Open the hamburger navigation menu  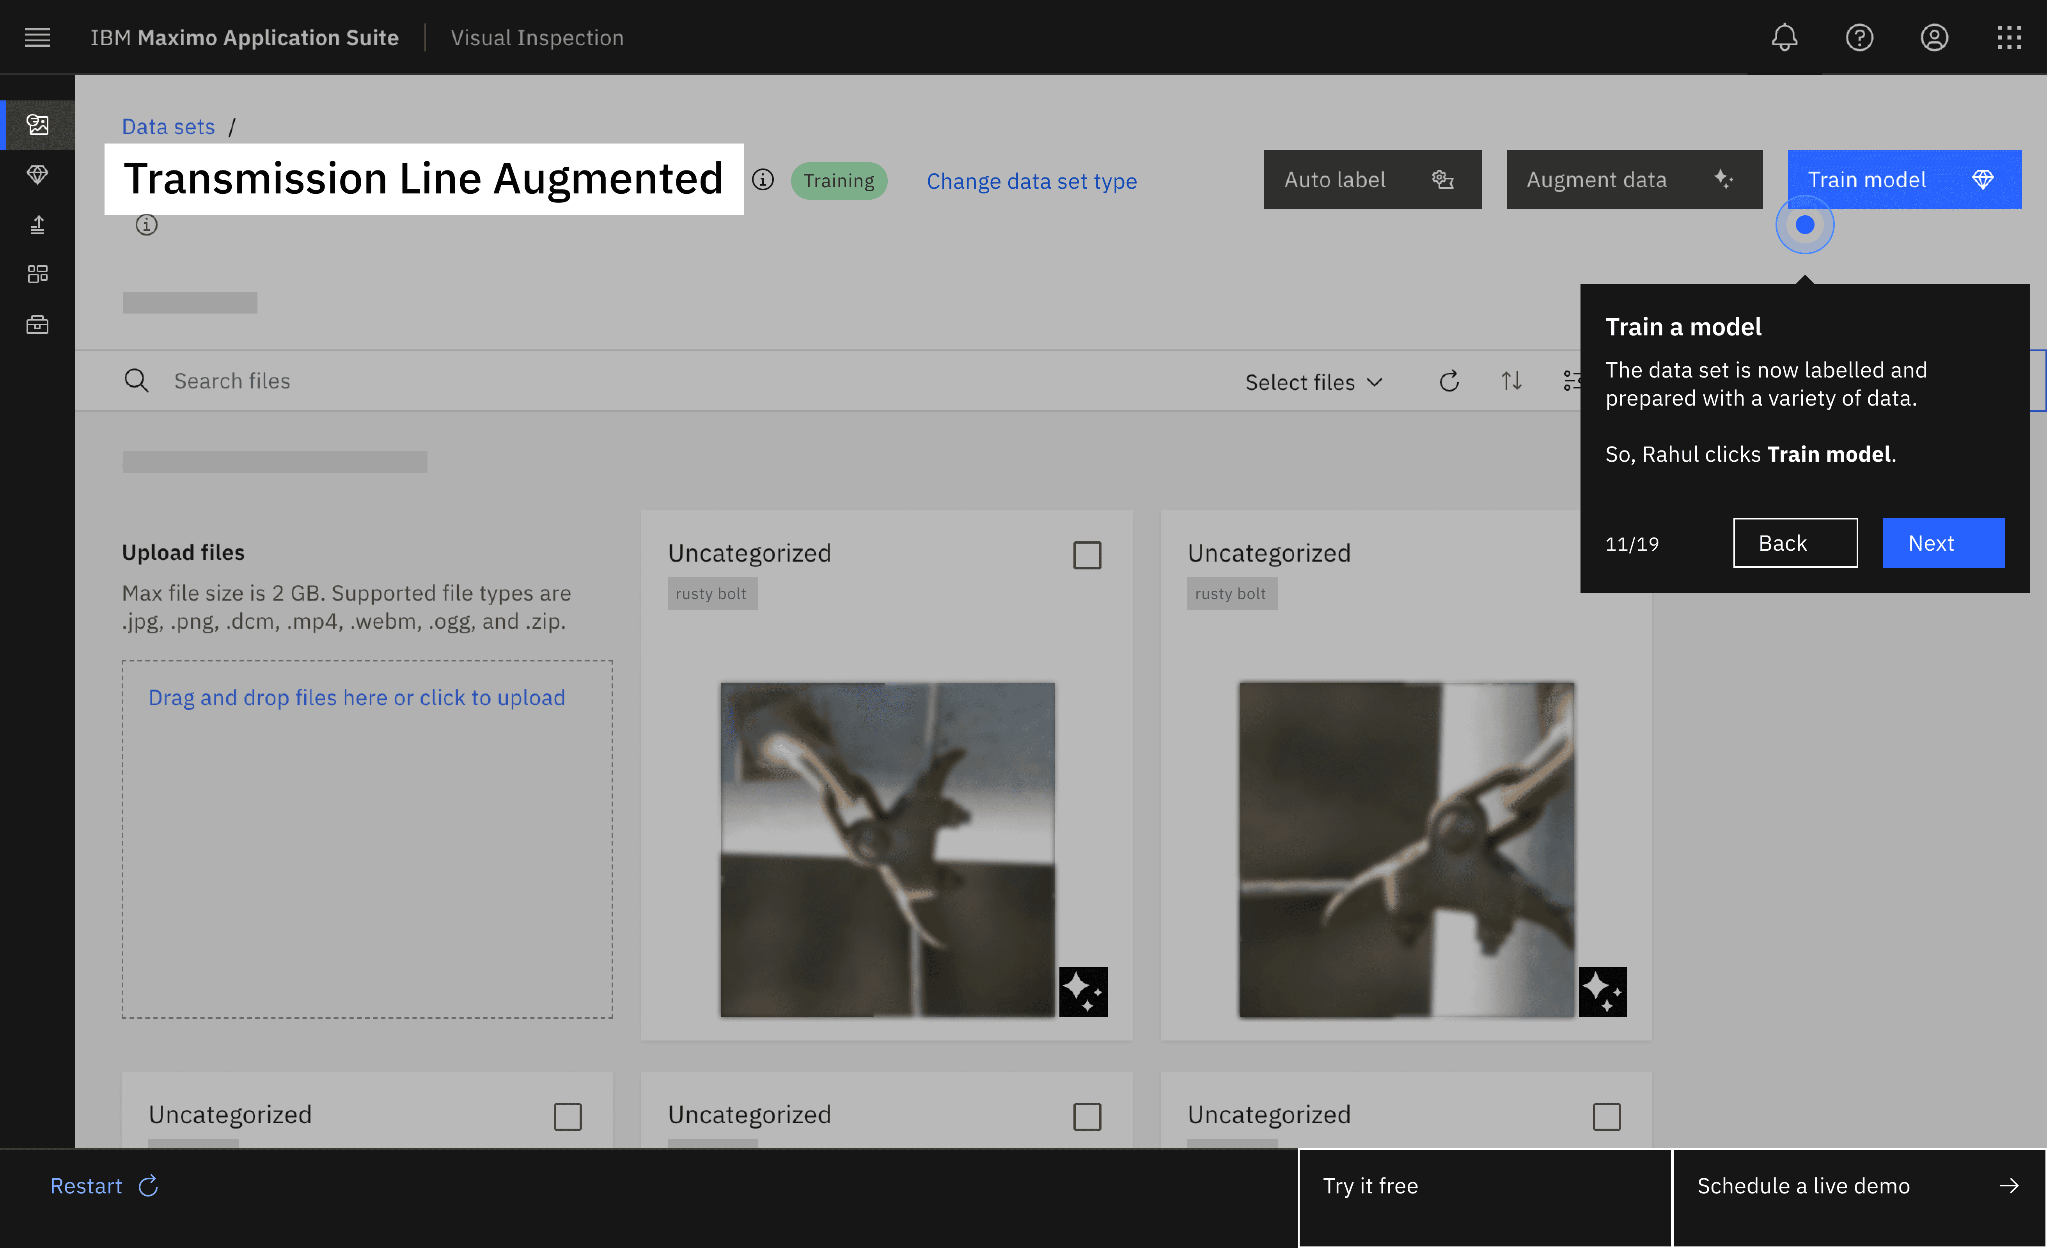click(x=37, y=37)
